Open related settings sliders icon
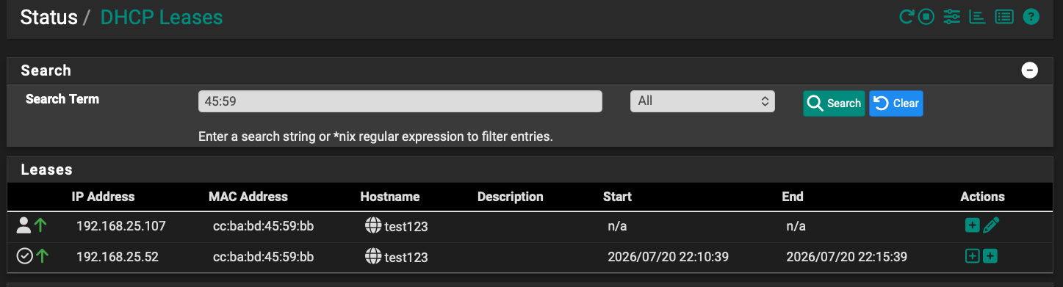 point(952,16)
